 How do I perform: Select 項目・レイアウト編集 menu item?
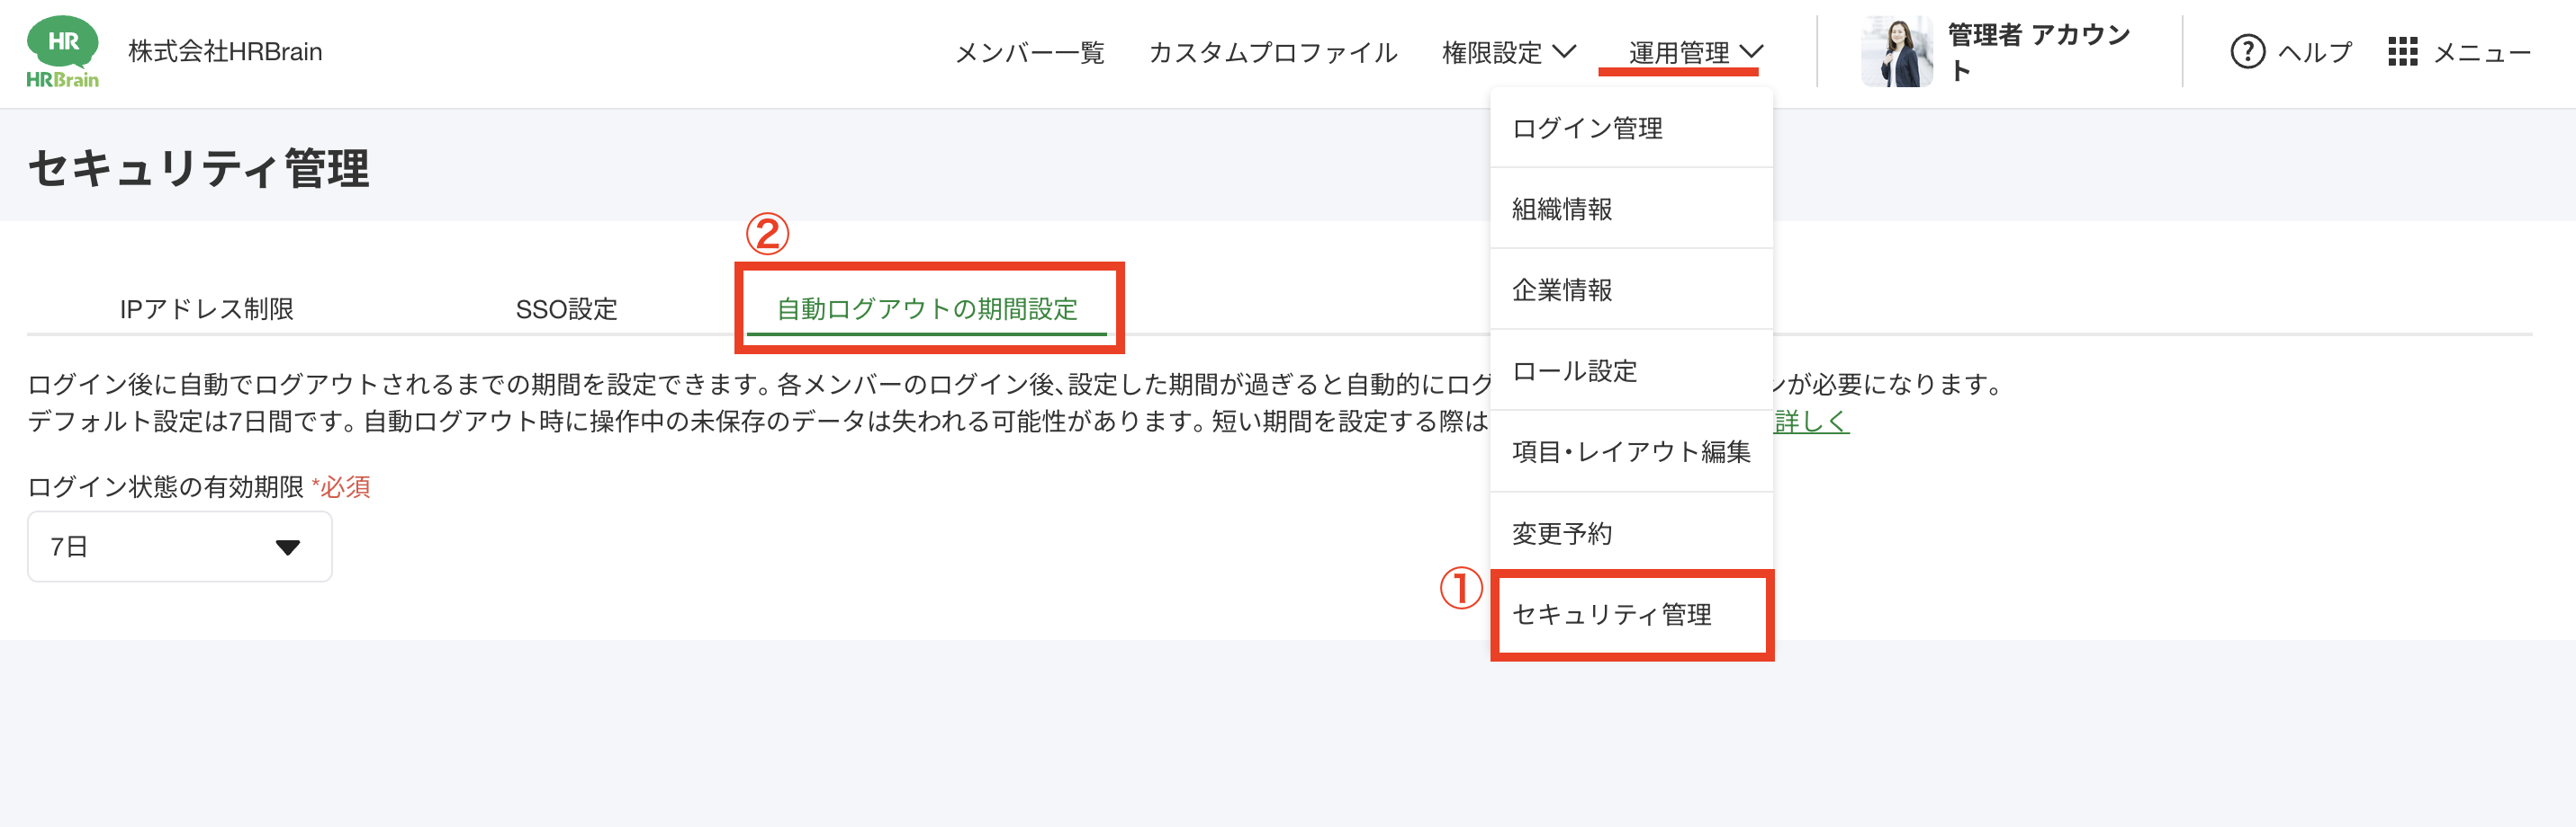tap(1631, 452)
